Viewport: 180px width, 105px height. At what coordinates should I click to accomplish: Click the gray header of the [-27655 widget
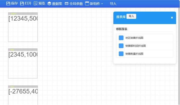pos(23,87)
